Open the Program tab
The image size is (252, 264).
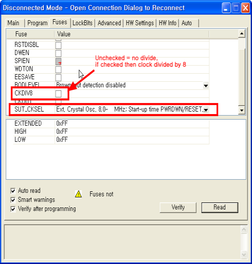pos(37,23)
